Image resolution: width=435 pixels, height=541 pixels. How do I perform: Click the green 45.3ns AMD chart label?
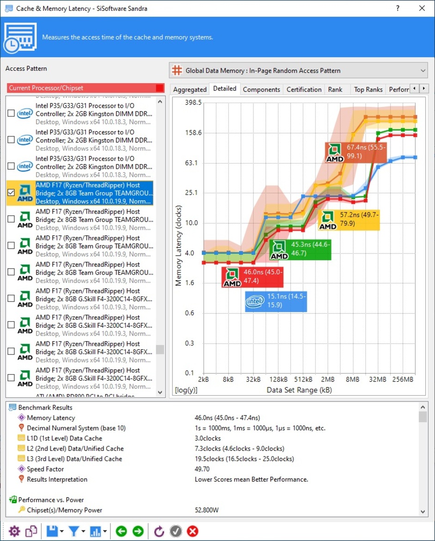point(300,249)
